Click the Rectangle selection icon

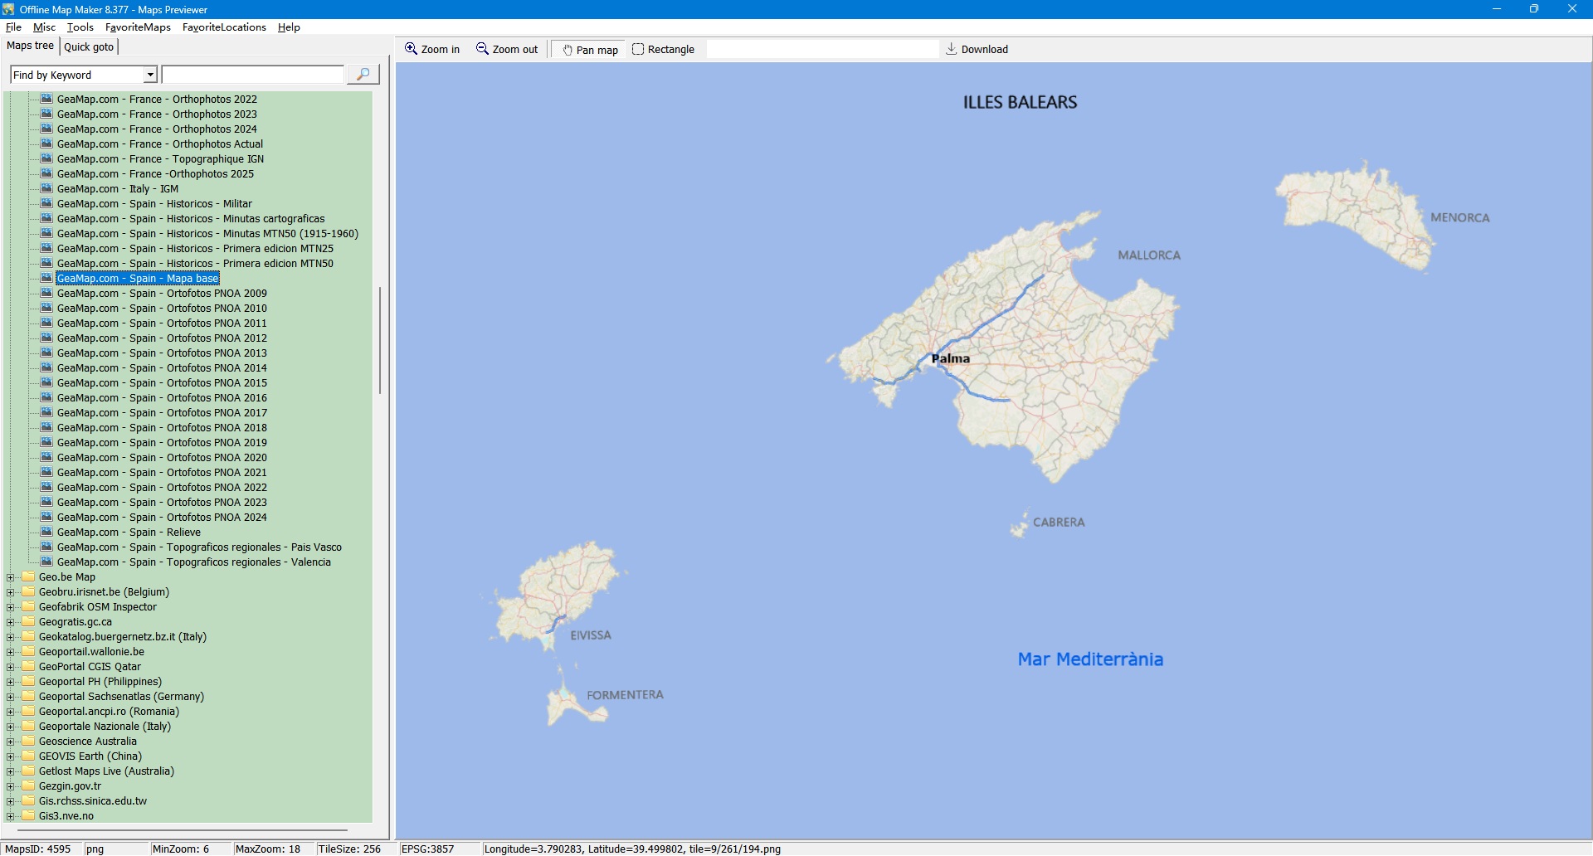point(638,49)
